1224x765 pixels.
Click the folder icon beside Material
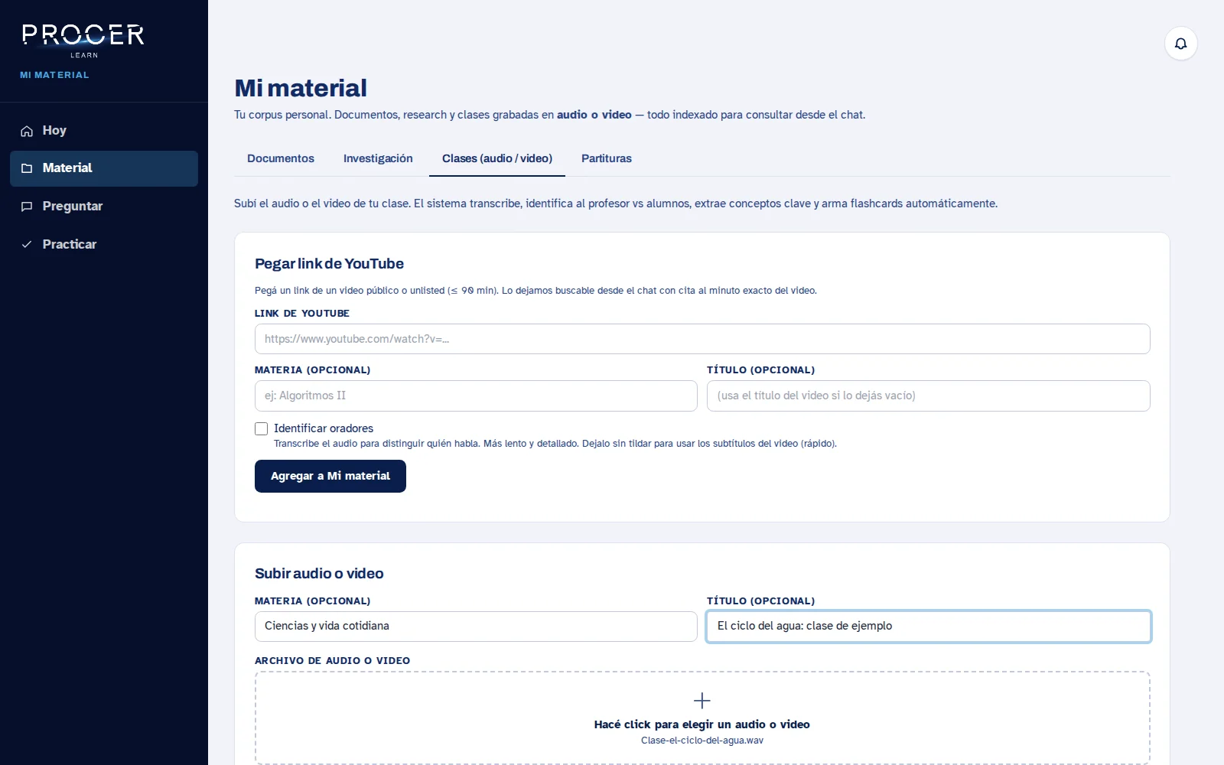[x=27, y=168]
